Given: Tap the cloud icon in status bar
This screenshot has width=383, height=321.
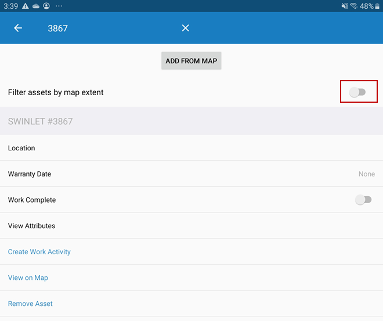Looking at the screenshot, I should (35, 6).
